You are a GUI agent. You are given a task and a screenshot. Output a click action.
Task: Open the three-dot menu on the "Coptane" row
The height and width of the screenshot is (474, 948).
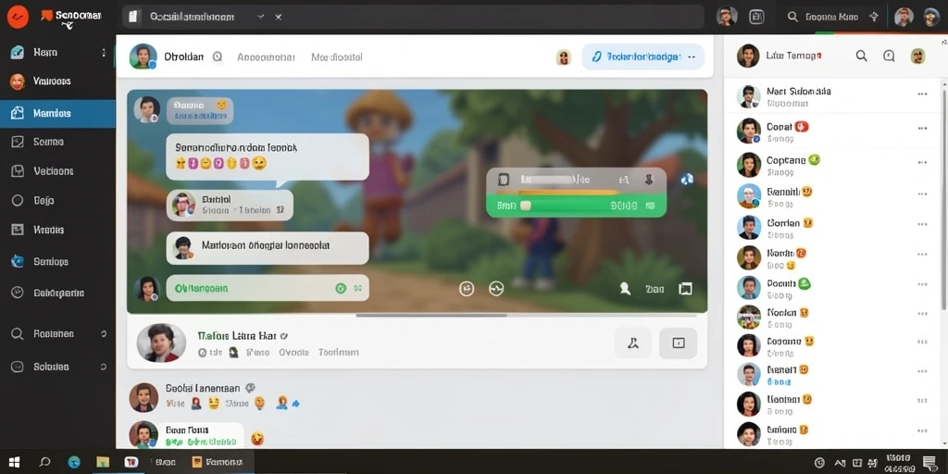(923, 162)
